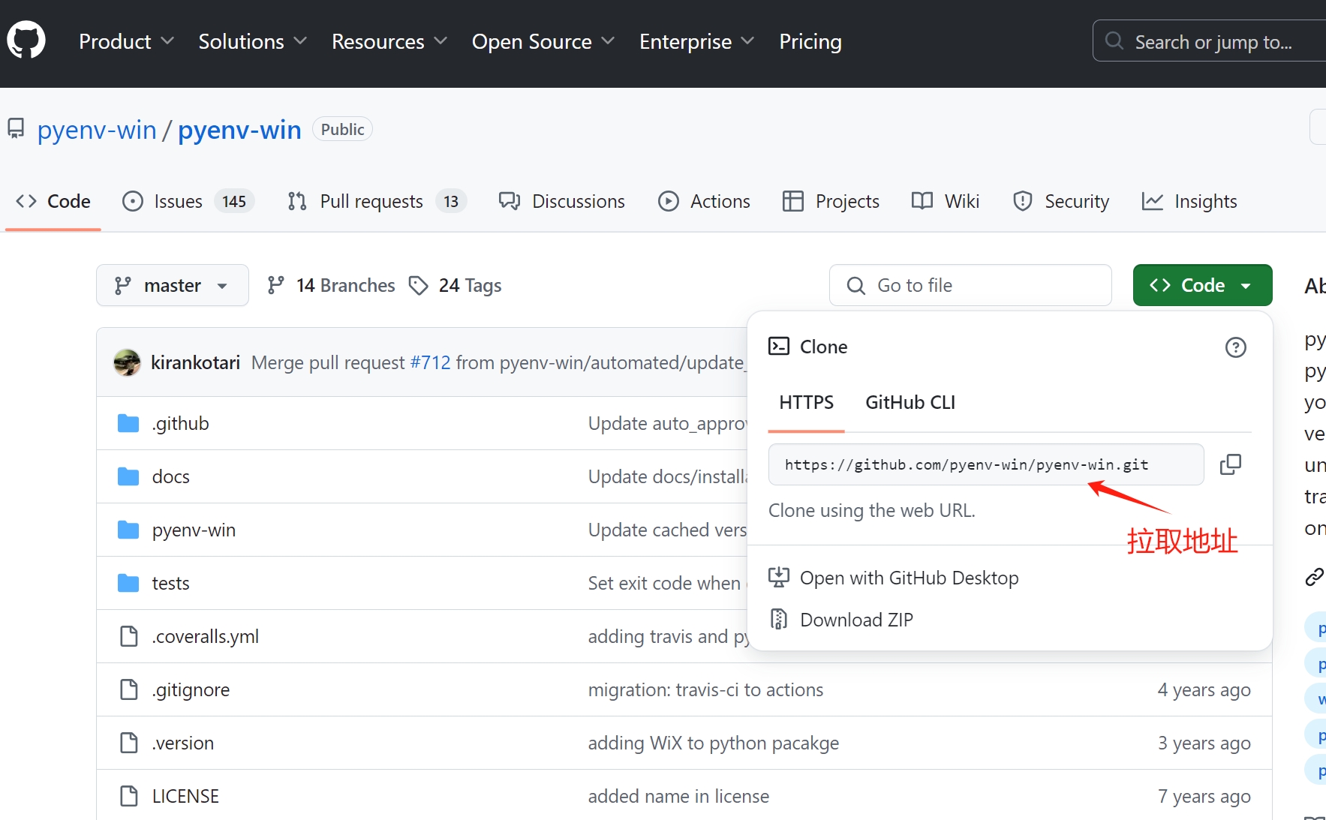Expand the Solutions navigation dropdown
Screen dimensions: 1326x820
pos(252,41)
